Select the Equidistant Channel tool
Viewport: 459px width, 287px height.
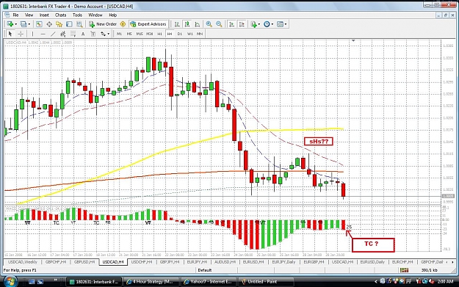point(62,34)
